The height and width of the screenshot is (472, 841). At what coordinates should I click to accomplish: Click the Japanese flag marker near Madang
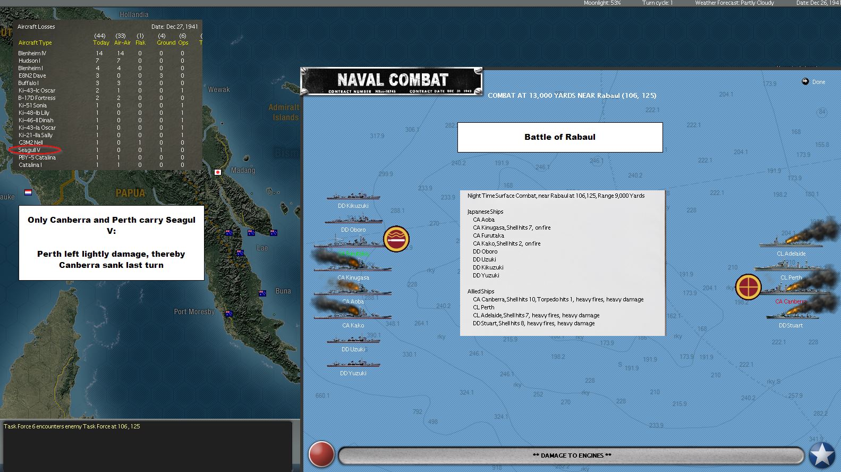click(218, 172)
